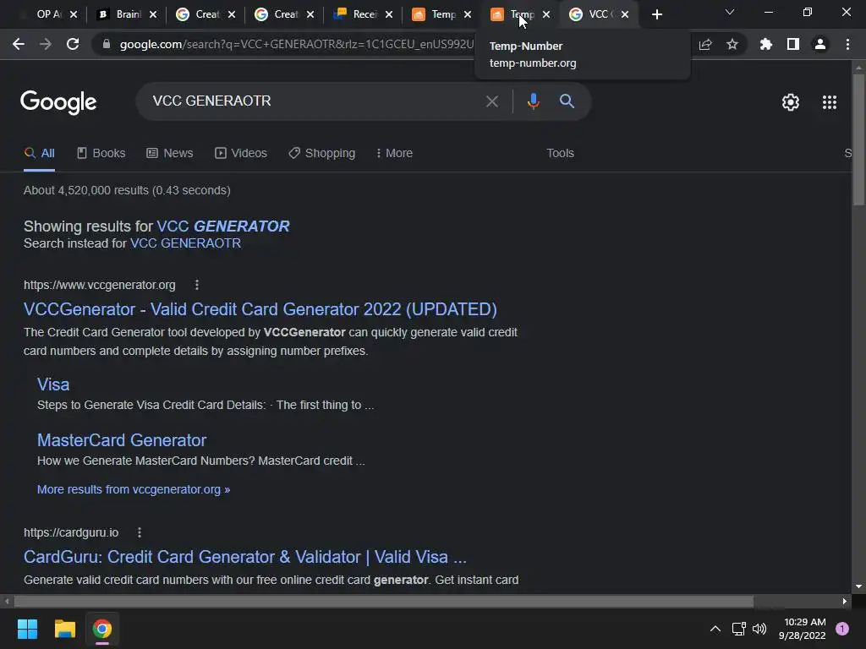Bookmark this page with star
Screen dimensions: 866x649
pos(732,44)
